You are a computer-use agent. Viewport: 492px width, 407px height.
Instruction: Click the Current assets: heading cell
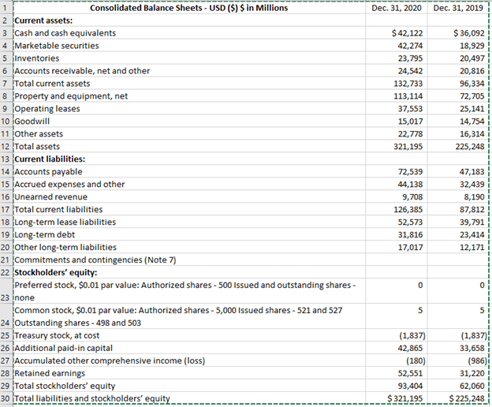189,21
